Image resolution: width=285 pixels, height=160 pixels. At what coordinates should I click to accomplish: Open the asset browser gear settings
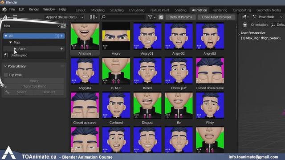(161, 17)
